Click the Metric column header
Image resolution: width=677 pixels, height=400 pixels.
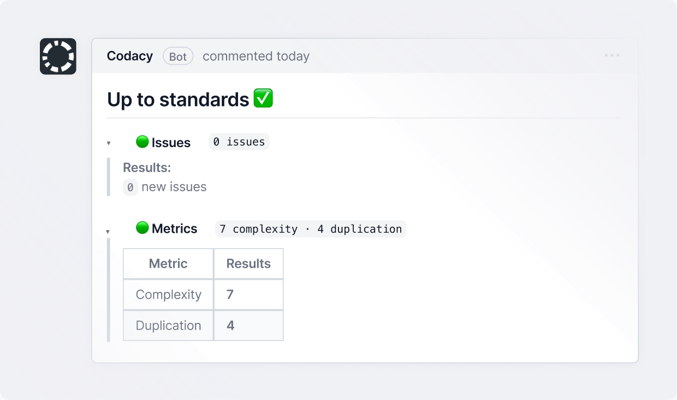pyautogui.click(x=168, y=264)
